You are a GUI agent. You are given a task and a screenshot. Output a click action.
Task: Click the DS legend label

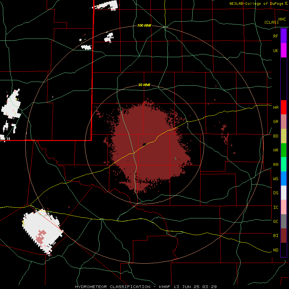[x=276, y=193]
